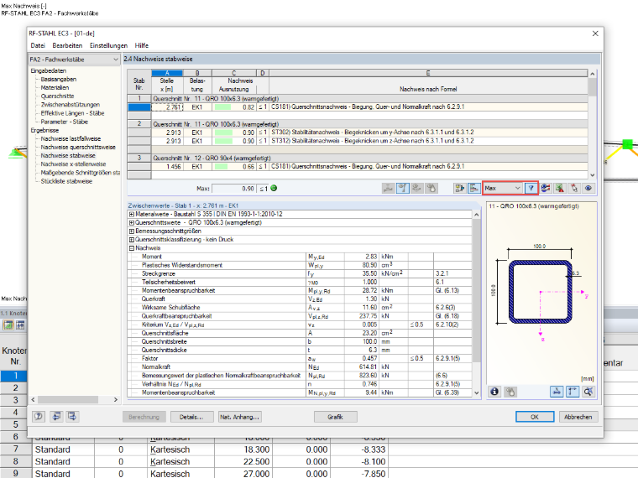The image size is (638, 478).
Task: Select Materialien in the navigator tree
Action: coord(55,88)
